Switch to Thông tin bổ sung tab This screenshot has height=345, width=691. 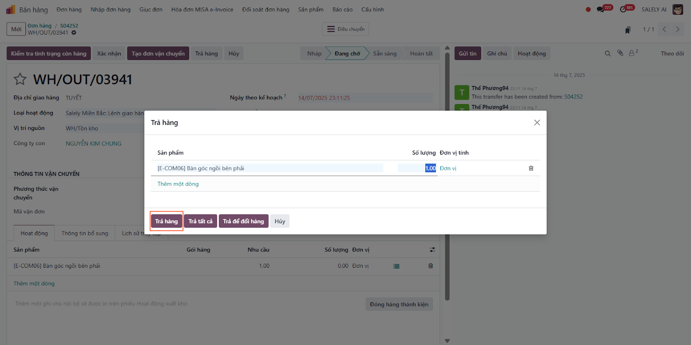click(85, 233)
